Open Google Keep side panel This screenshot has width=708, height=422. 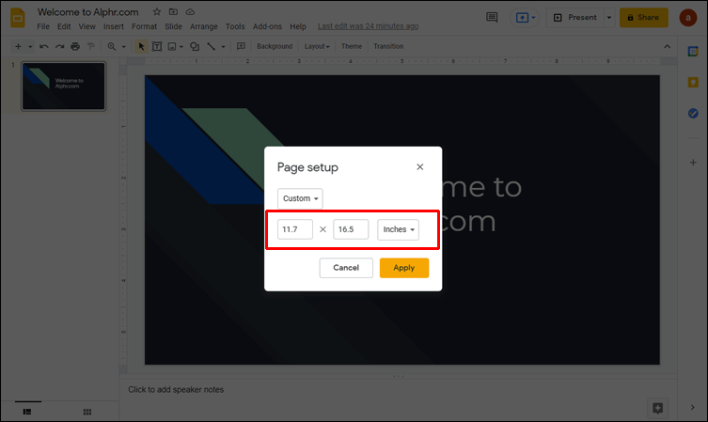click(693, 82)
